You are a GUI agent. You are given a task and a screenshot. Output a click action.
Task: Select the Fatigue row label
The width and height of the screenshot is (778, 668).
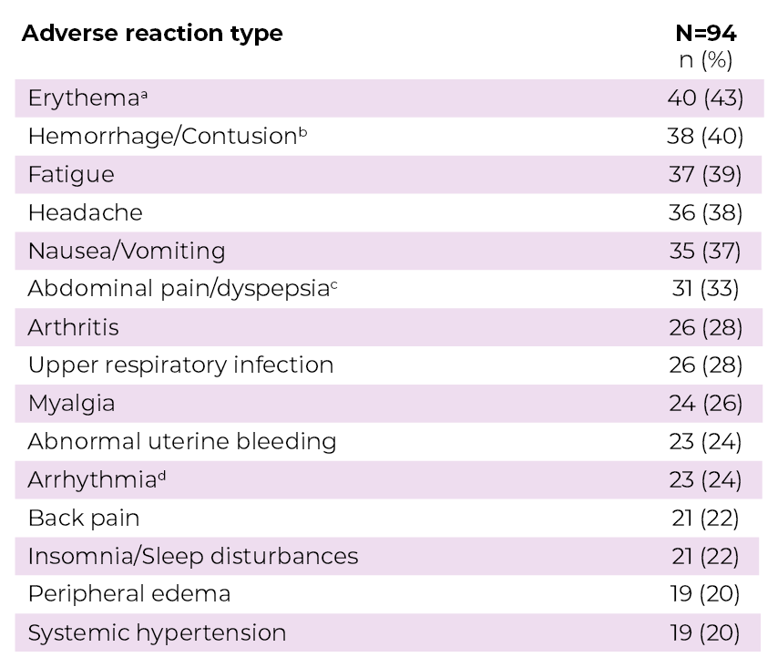71,175
